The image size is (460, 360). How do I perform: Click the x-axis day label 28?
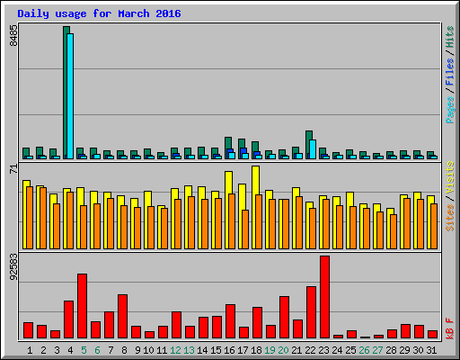391,350
